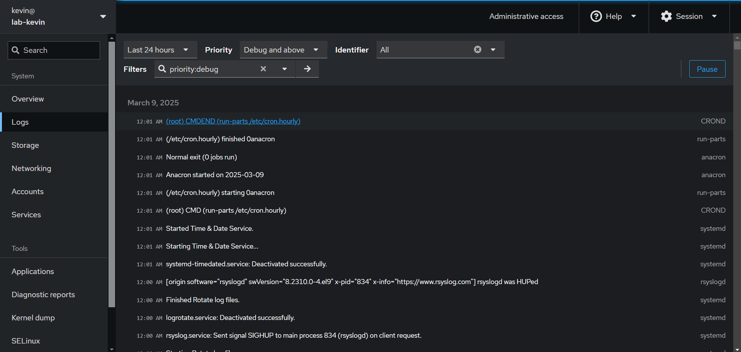The image size is (741, 352).
Task: Clear the priority:debug filter text
Action: coord(263,69)
